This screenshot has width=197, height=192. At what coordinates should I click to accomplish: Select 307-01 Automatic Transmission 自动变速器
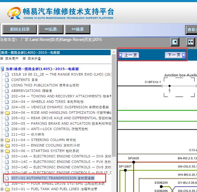pos(53,178)
